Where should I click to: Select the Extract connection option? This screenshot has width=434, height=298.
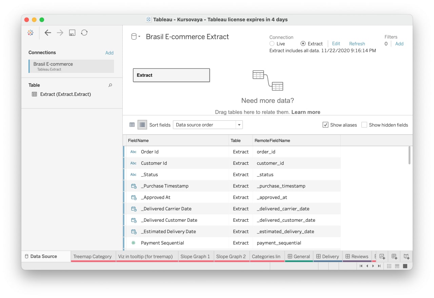tap(303, 44)
